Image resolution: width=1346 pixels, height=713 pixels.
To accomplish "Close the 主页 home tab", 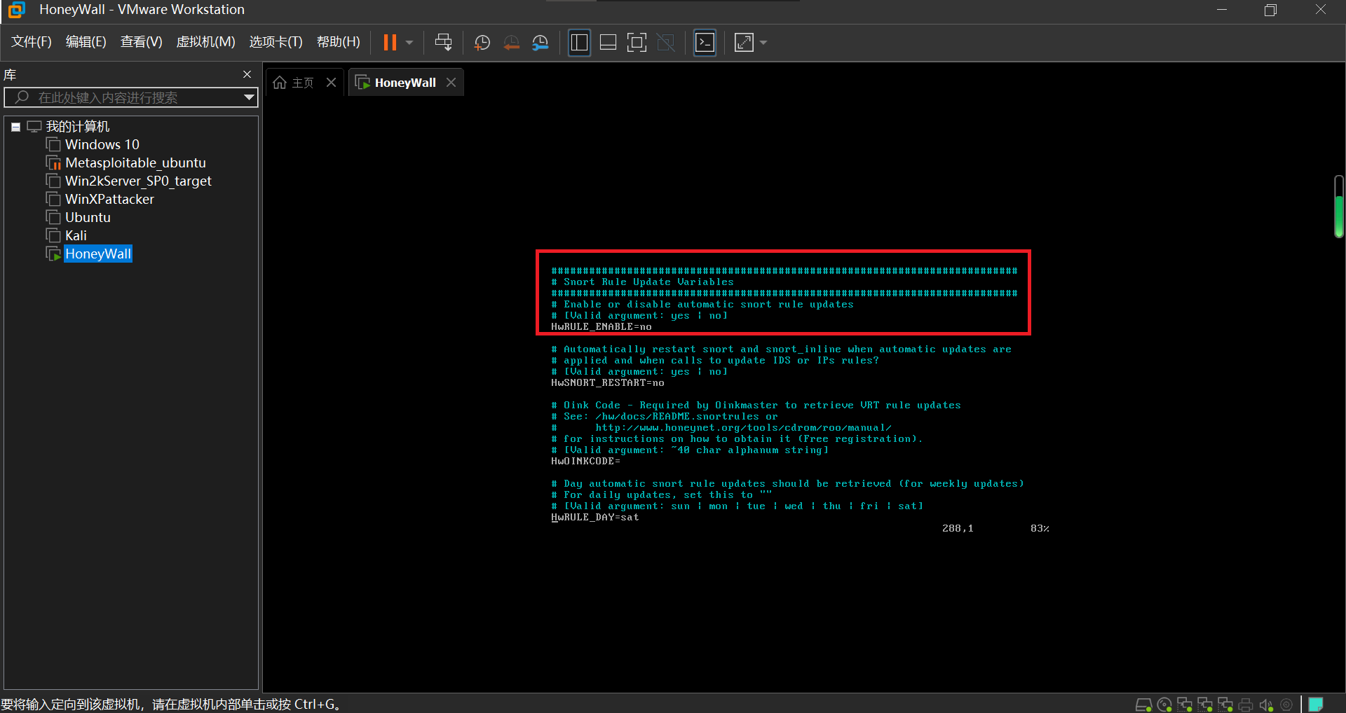I will pyautogui.click(x=332, y=83).
